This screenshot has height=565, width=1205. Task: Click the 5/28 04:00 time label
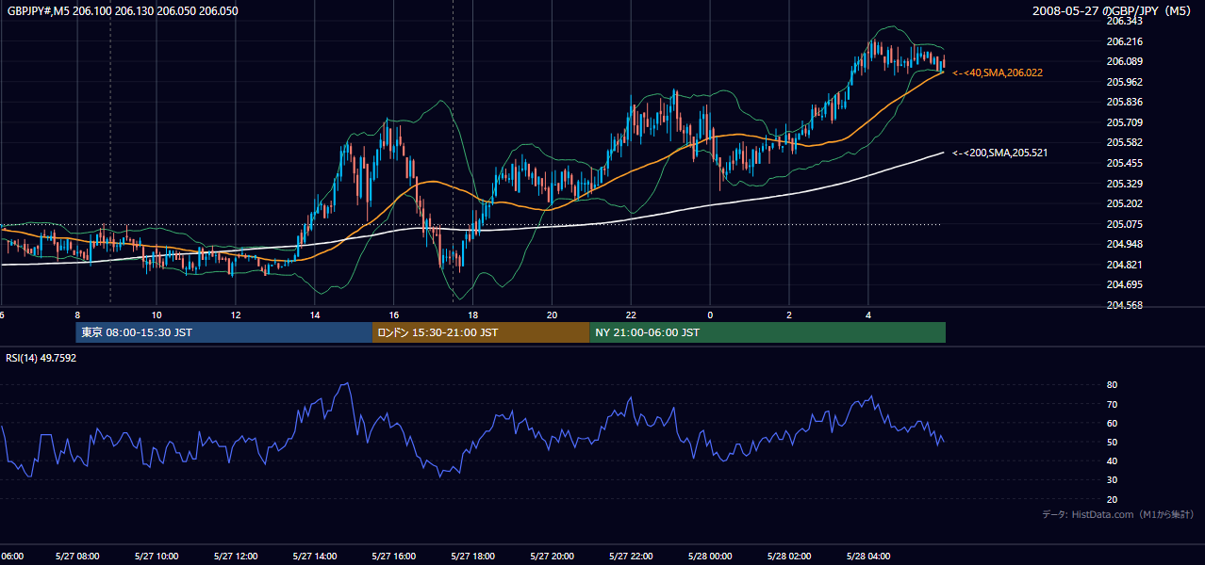(x=868, y=557)
